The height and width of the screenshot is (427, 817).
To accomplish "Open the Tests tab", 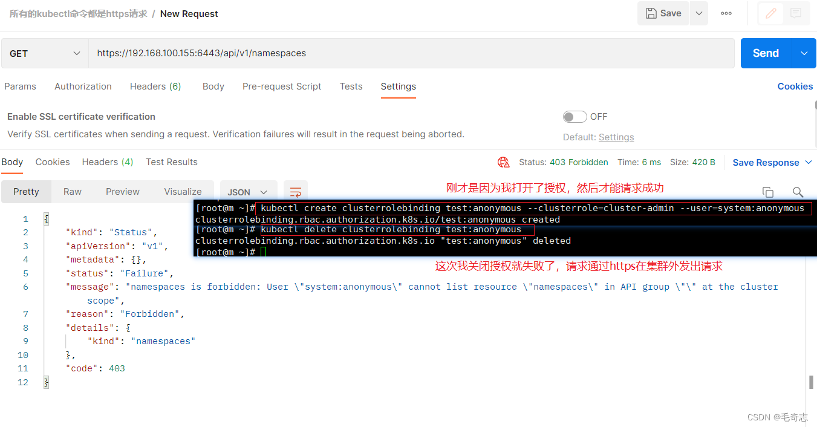I will (x=351, y=86).
